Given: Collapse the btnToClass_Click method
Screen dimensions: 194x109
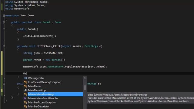Looking at the screenshot, I should [4, 46].
